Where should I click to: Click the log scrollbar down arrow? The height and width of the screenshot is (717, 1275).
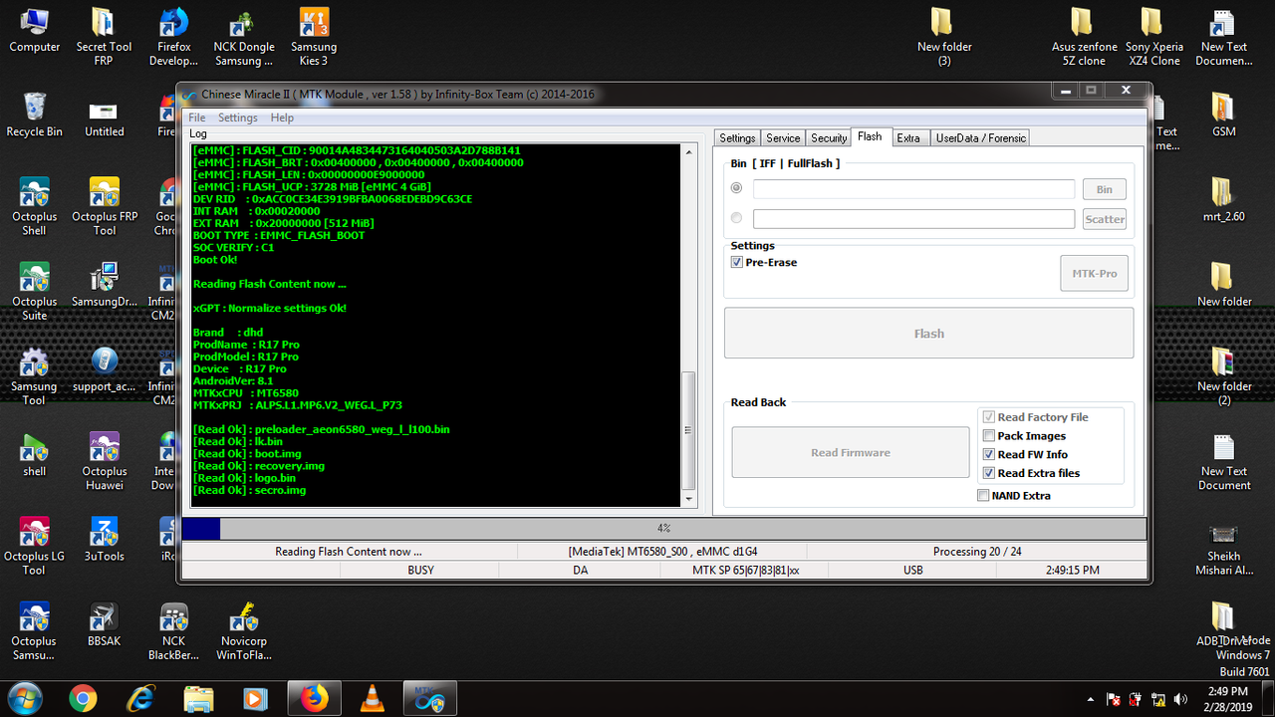pyautogui.click(x=688, y=498)
